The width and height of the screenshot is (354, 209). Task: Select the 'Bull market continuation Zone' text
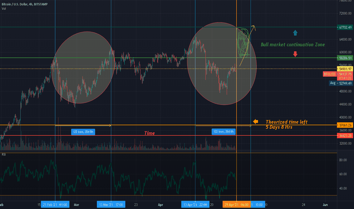293,44
